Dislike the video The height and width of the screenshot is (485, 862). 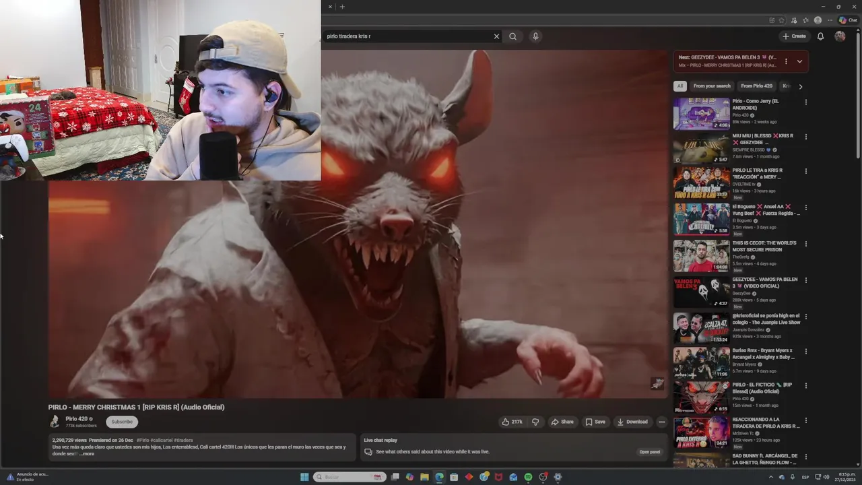point(535,422)
